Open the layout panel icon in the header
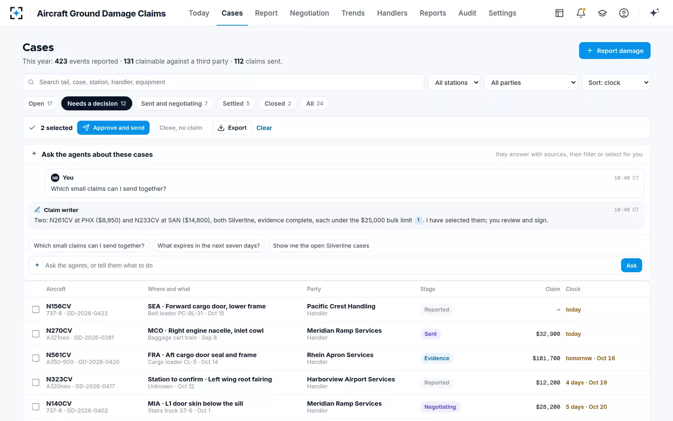The image size is (673, 421). [x=559, y=13]
